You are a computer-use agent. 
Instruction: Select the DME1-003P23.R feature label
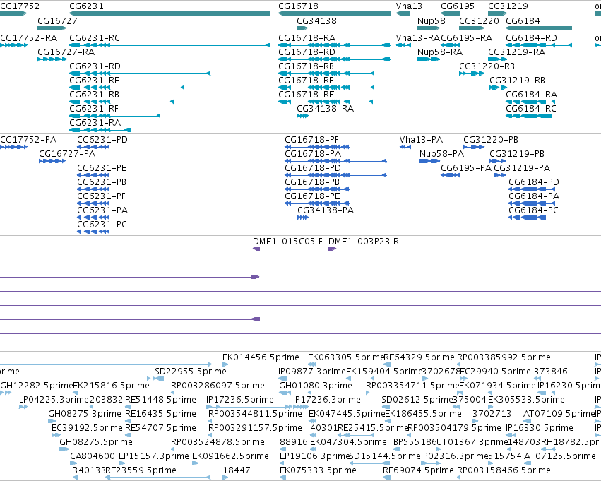coord(364,242)
